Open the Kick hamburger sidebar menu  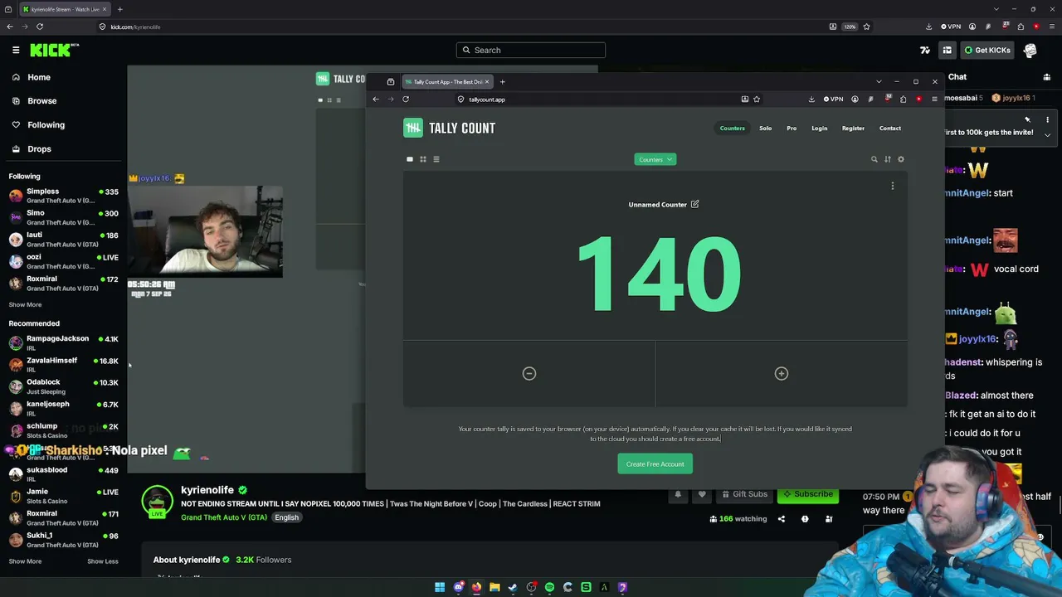pos(16,50)
